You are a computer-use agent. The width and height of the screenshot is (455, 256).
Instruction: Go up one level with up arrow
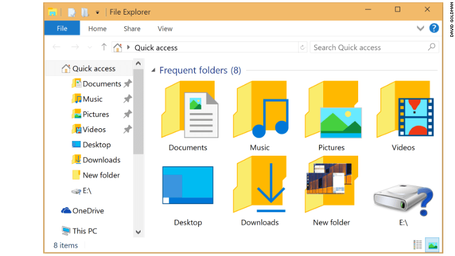tap(104, 47)
